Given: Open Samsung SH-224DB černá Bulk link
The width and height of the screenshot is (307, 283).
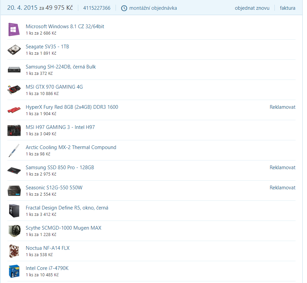Looking at the screenshot, I should tap(61, 67).
